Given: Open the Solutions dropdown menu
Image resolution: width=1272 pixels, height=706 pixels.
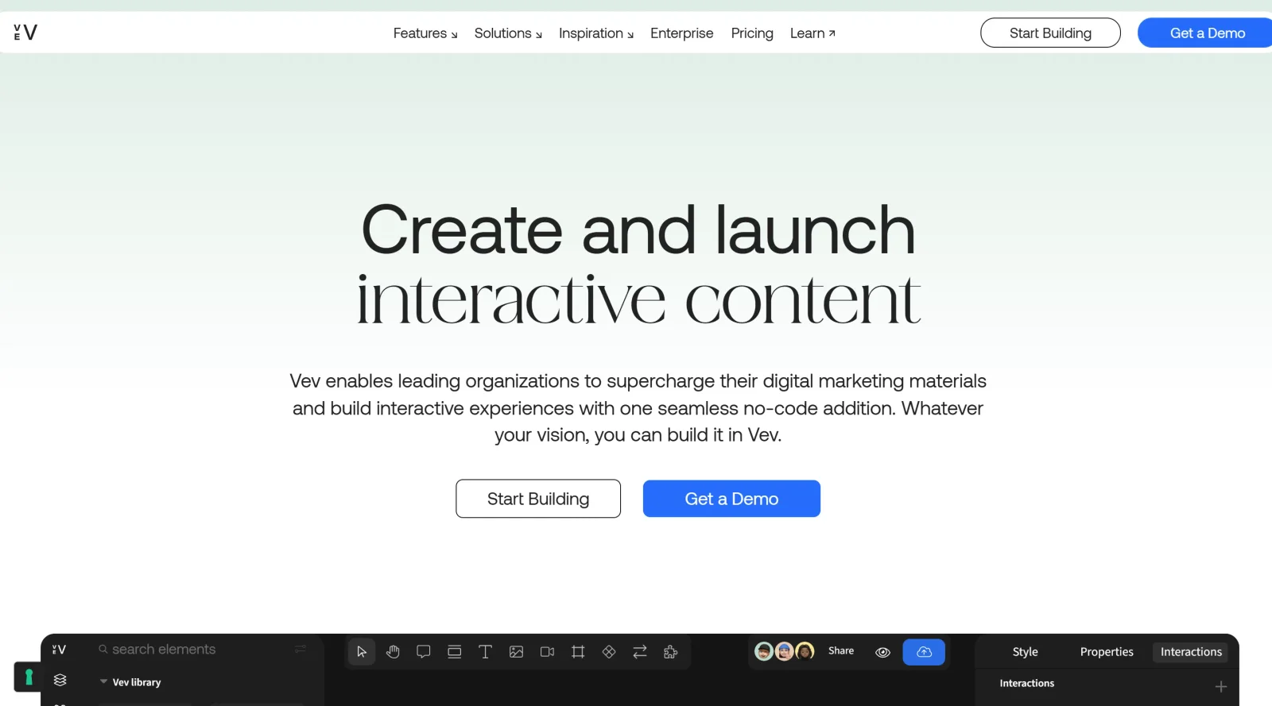Looking at the screenshot, I should tap(508, 33).
